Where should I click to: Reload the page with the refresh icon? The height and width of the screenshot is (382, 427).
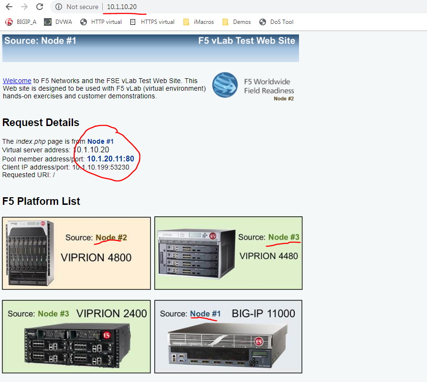[x=40, y=7]
